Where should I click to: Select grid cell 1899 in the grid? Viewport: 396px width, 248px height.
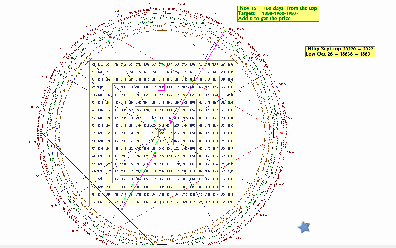tap(116, 156)
